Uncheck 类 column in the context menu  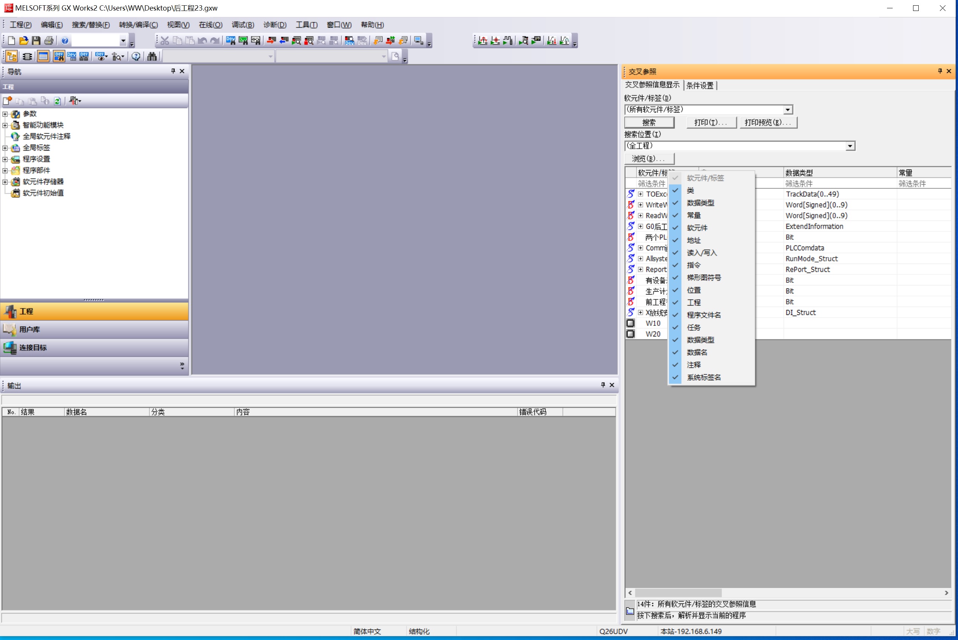[x=712, y=191]
